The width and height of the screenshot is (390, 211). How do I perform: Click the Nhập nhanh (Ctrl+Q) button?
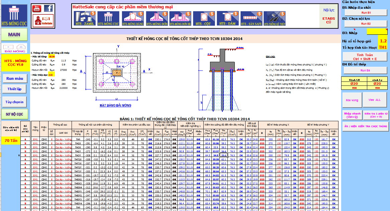coord(352,115)
